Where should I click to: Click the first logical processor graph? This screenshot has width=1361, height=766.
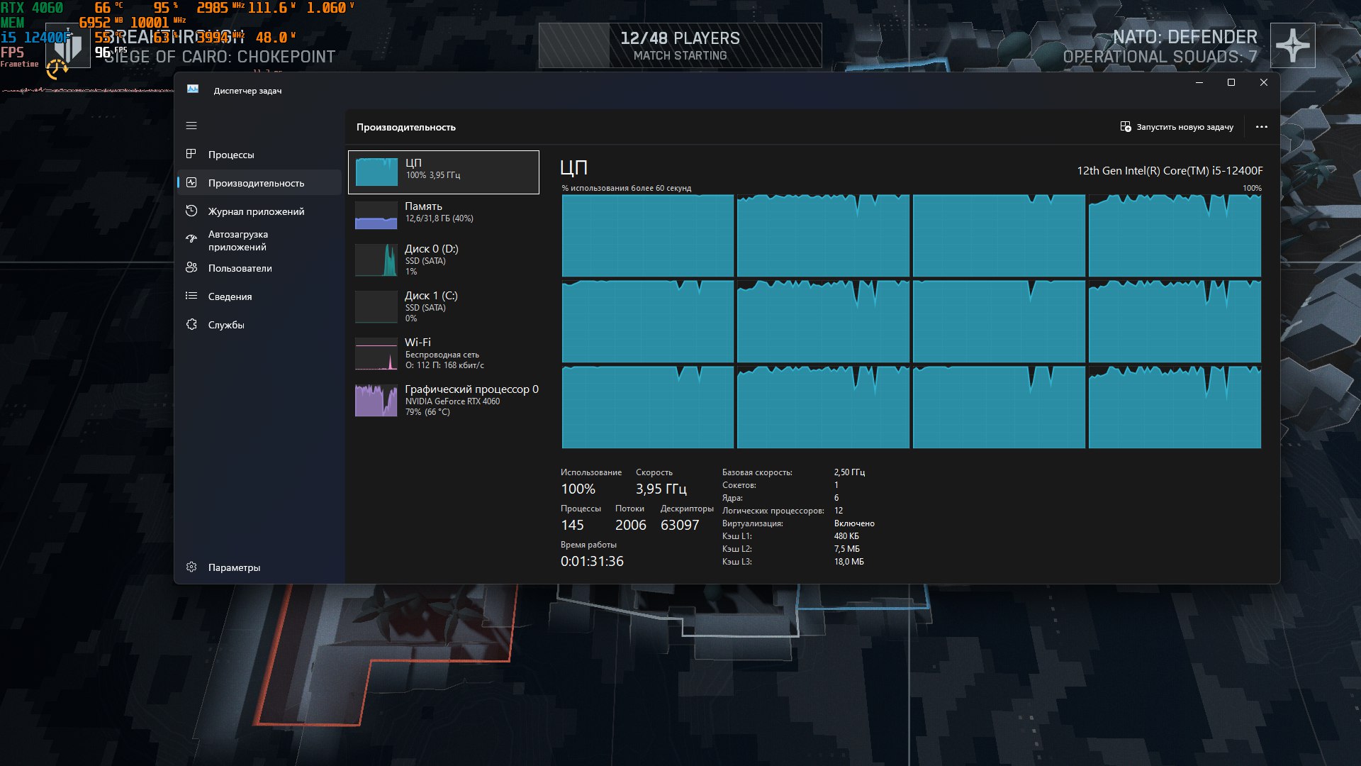(x=647, y=235)
